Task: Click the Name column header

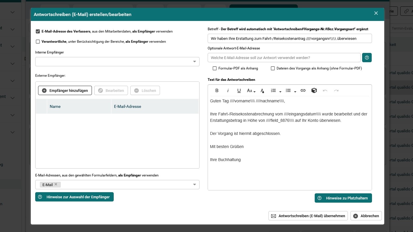Action: [x=79, y=106]
